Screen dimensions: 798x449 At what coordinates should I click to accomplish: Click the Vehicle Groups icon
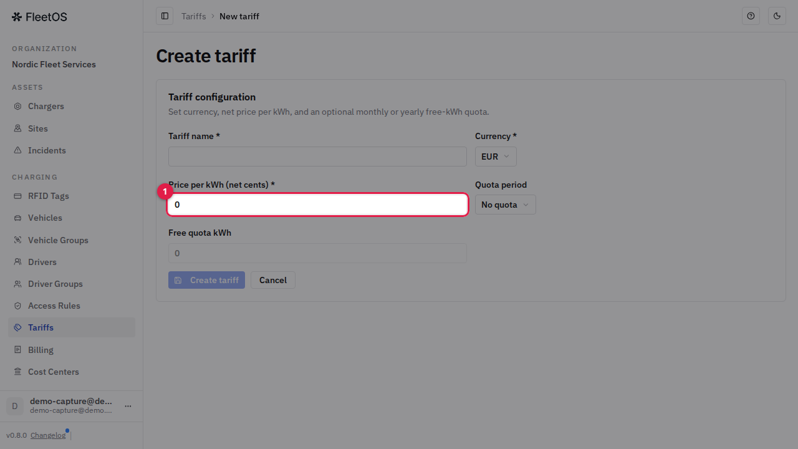tap(17, 240)
